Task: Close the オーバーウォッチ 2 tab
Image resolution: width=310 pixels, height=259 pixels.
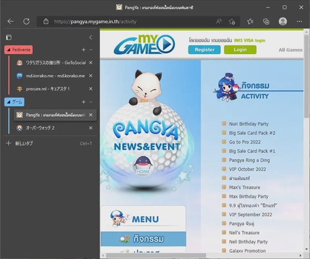Action: click(x=91, y=128)
